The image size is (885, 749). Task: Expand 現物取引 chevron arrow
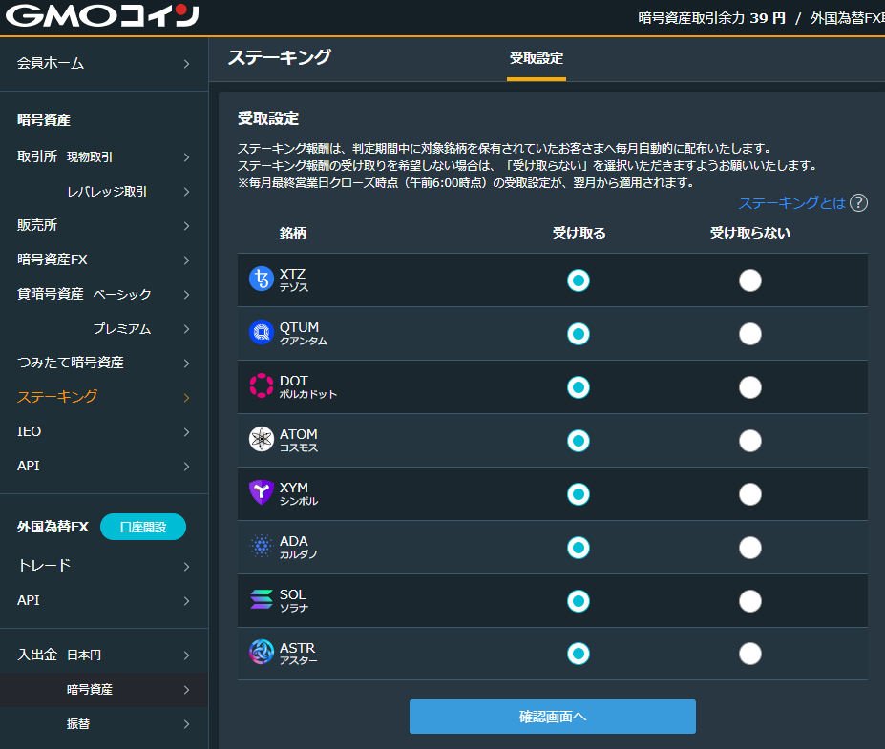[187, 157]
